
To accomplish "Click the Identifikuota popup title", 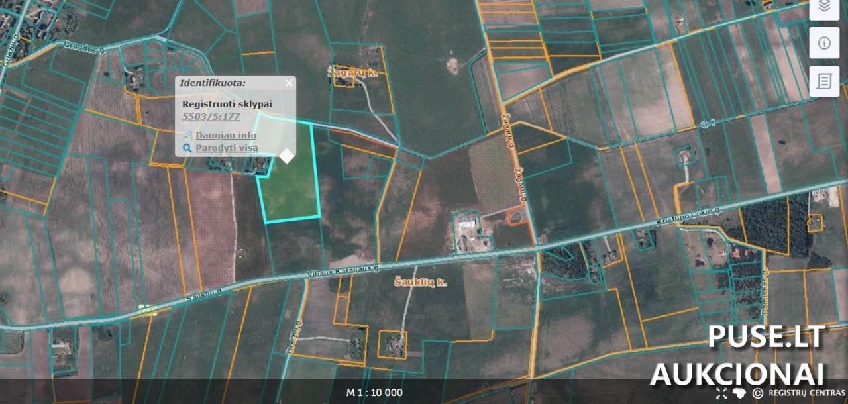I will pos(212,83).
